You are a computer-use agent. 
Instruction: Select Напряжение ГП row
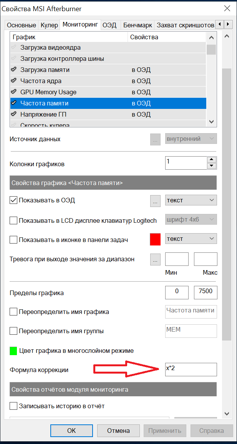(x=108, y=114)
